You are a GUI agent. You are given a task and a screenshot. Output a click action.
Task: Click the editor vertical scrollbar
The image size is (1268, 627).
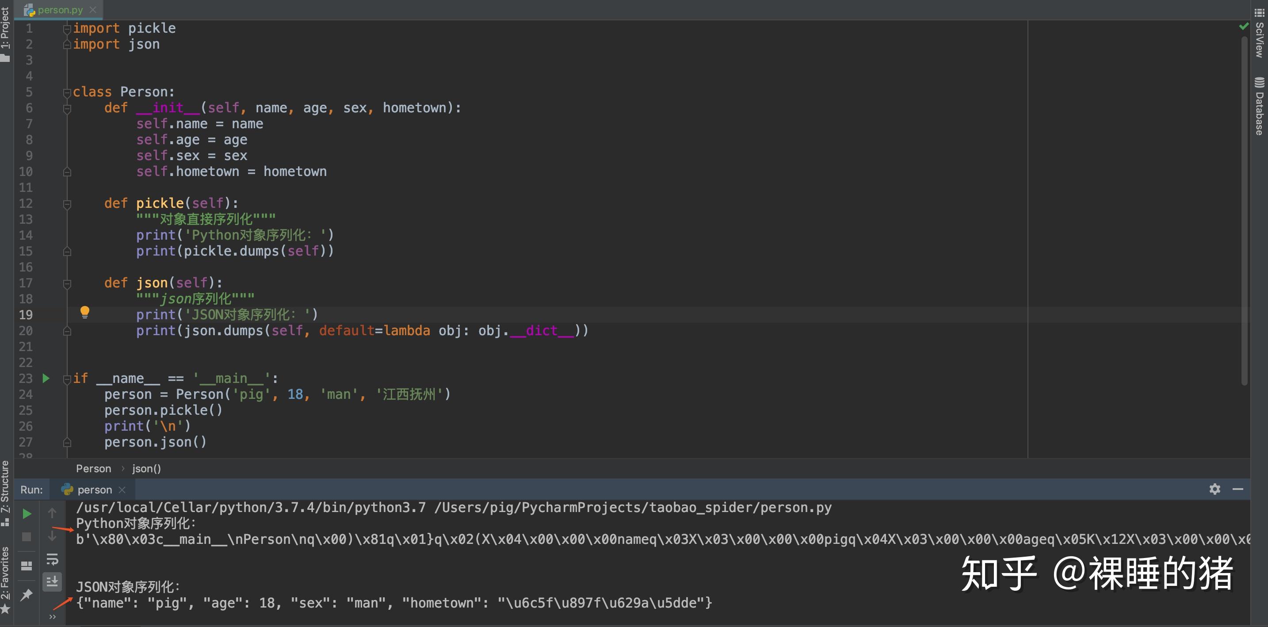1244,206
